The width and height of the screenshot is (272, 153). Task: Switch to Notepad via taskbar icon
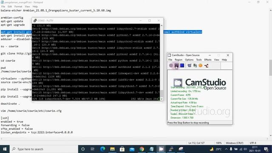point(151,149)
